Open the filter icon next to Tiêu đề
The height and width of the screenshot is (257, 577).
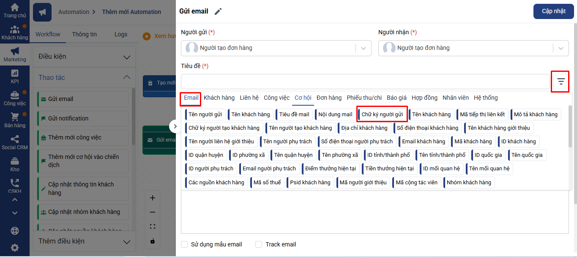point(561,82)
